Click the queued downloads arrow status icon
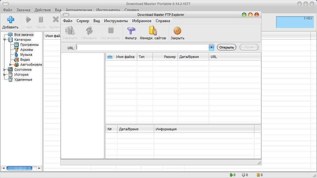 click(x=244, y=175)
